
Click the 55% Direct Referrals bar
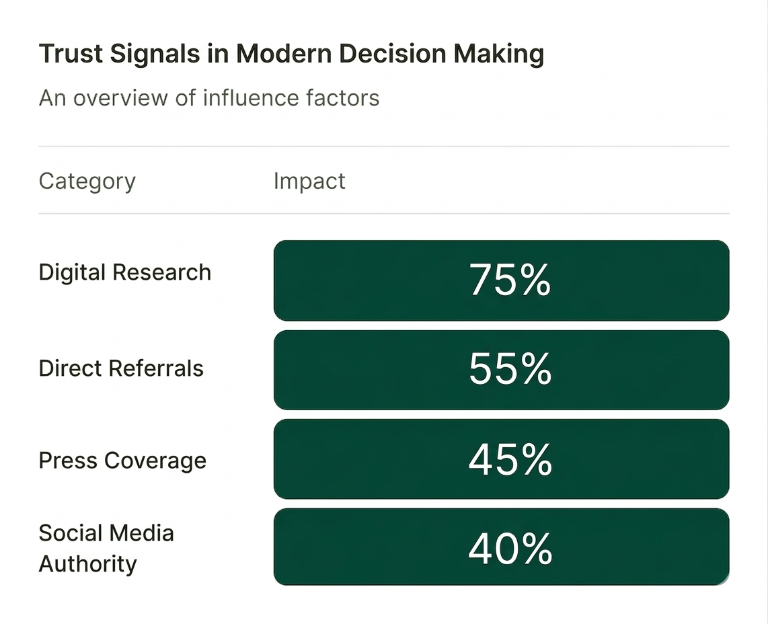click(x=501, y=370)
